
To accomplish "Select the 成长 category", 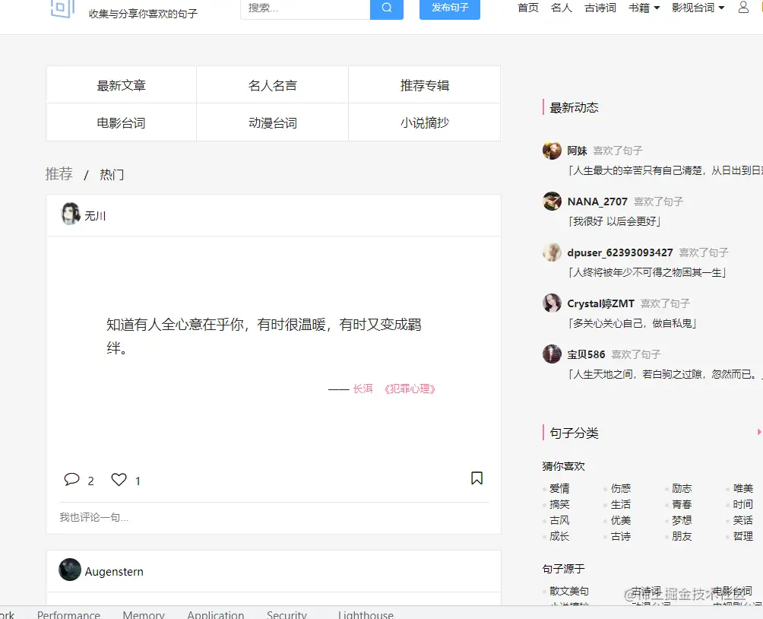I will click(559, 537).
